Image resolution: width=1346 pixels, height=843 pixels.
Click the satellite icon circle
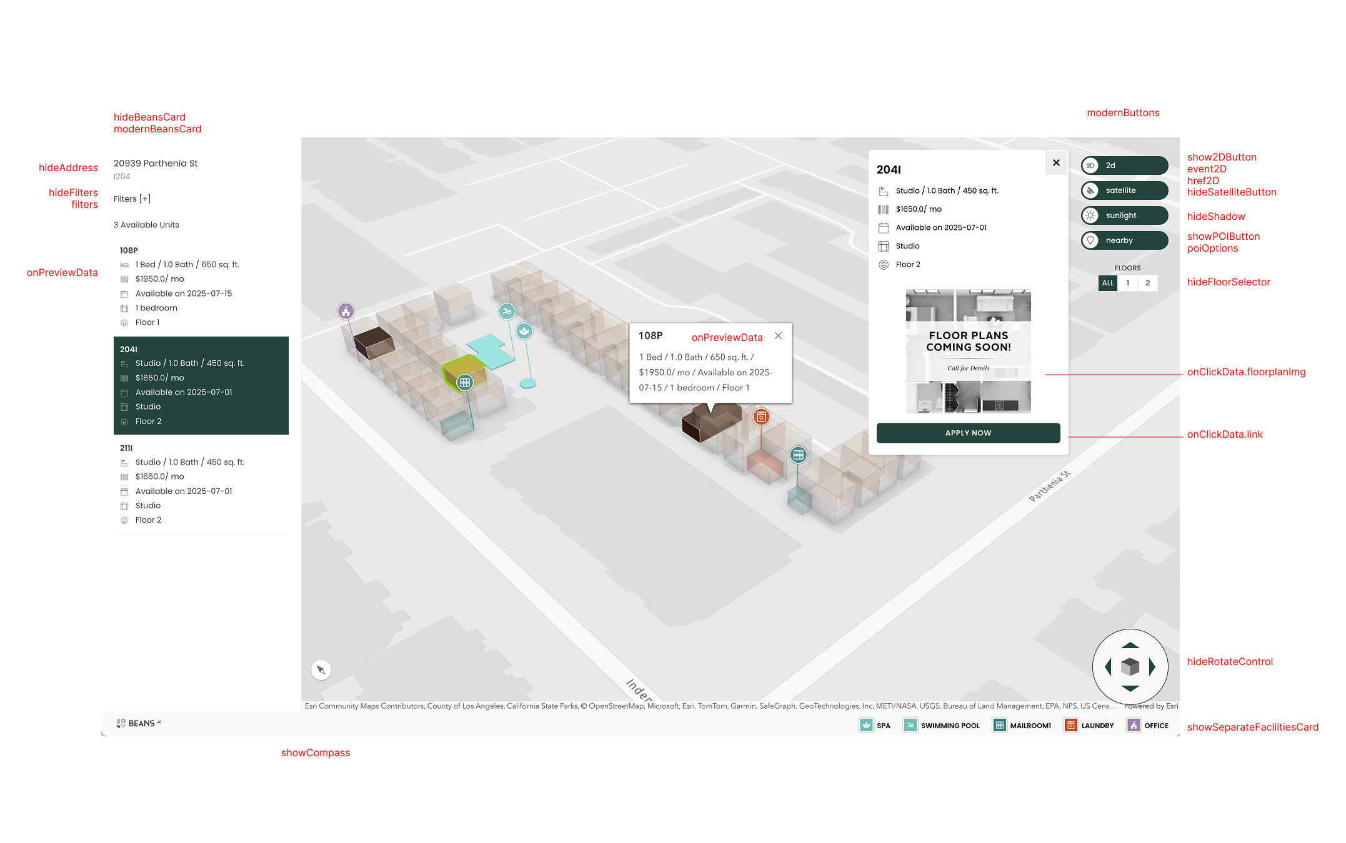click(x=1090, y=190)
